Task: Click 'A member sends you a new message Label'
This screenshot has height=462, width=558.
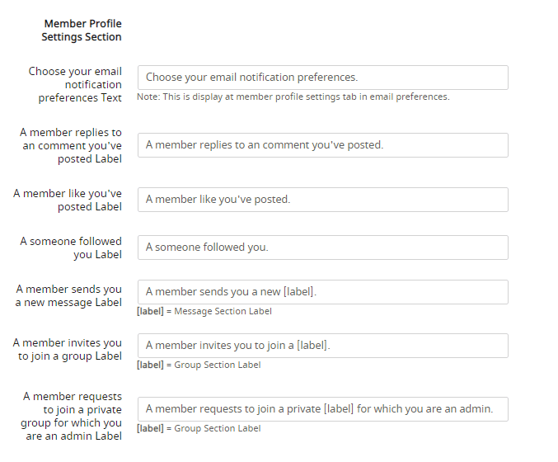Action: click(68, 295)
